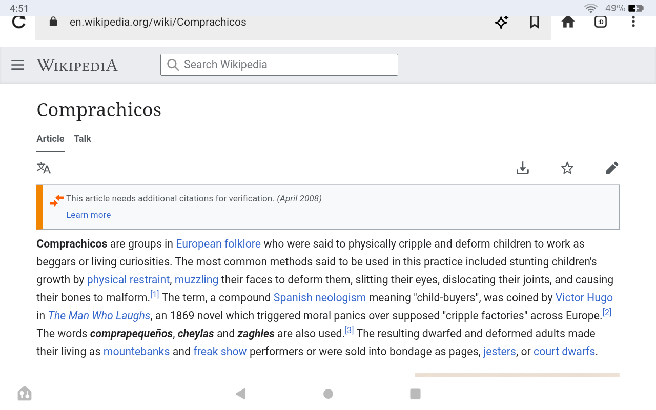
Task: Download the article as PDF
Action: click(522, 168)
